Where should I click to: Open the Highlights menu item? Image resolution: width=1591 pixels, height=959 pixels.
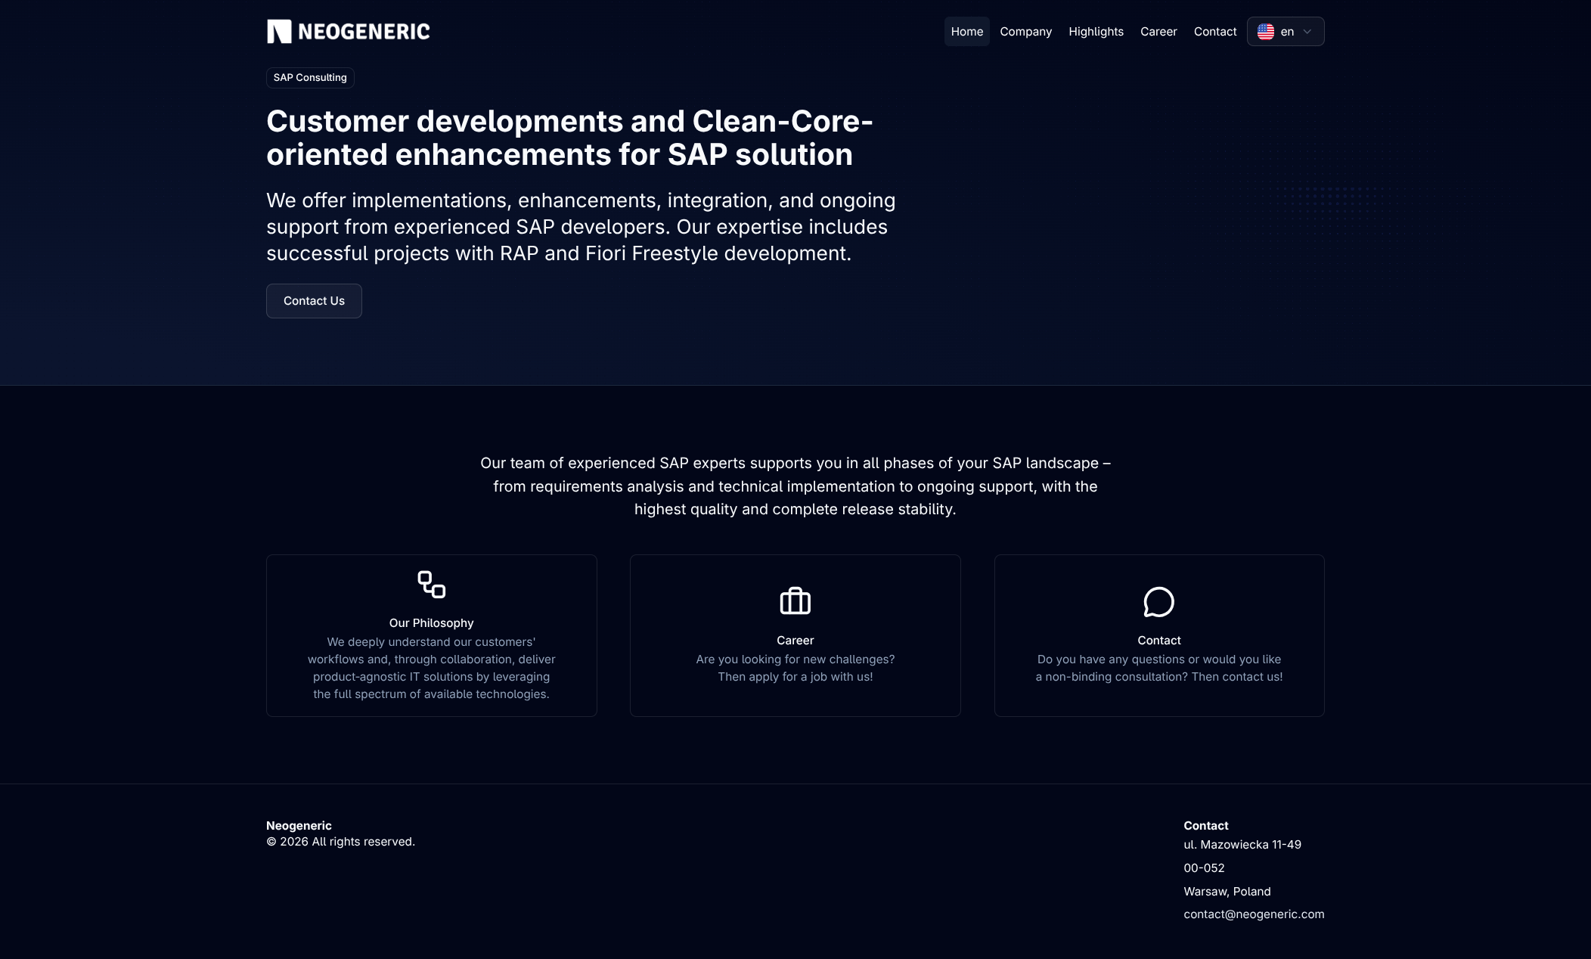pyautogui.click(x=1096, y=32)
